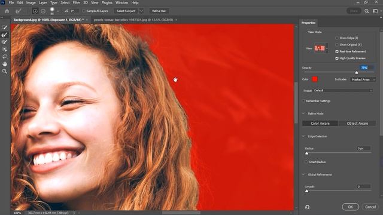Close the pexels-tomaz-barcellos document tab

click(176, 20)
